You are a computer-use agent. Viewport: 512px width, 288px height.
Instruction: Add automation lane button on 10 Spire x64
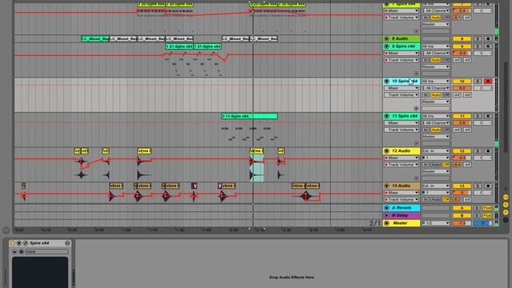(x=416, y=109)
